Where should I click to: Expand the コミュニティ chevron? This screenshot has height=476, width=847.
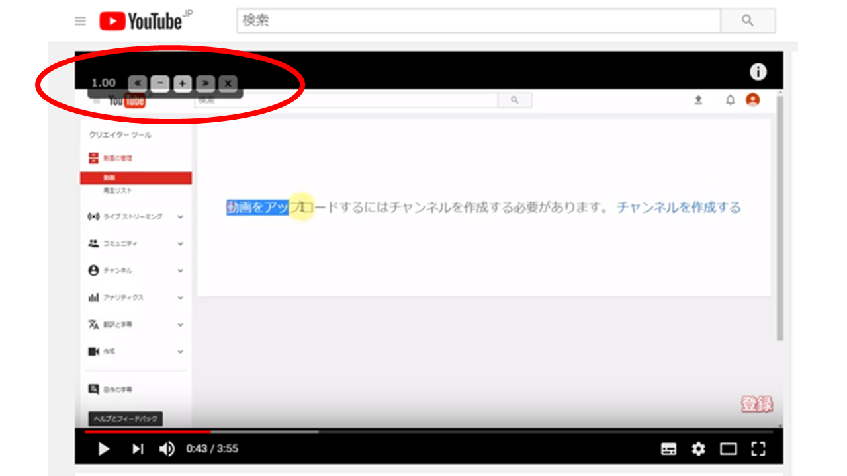point(181,244)
